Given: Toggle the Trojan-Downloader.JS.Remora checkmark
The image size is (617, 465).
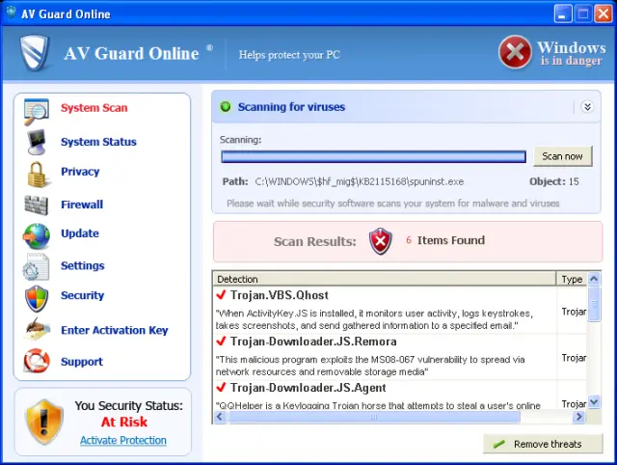Looking at the screenshot, I should [x=221, y=341].
